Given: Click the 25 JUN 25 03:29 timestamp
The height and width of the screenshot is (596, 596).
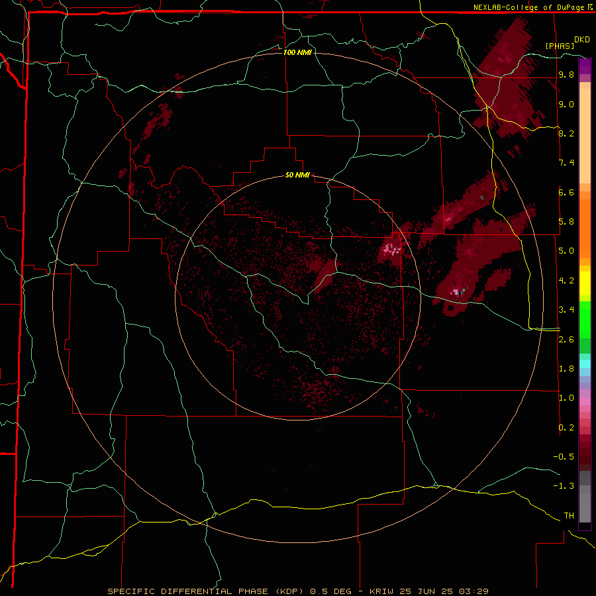Looking at the screenshot, I should pos(444,591).
